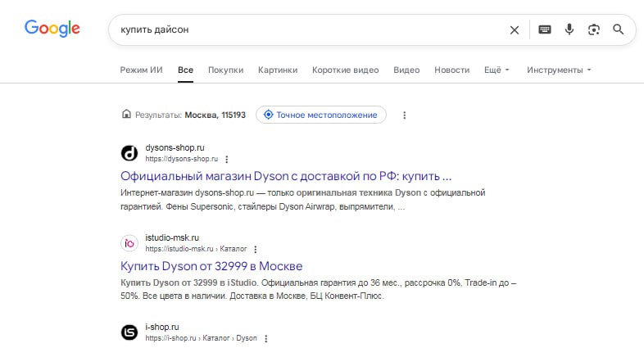Switch to the "Покупки" tab
The height and width of the screenshot is (348, 644).
(x=225, y=70)
